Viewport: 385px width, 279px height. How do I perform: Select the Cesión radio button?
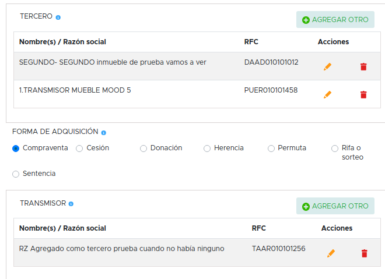pyautogui.click(x=80, y=149)
